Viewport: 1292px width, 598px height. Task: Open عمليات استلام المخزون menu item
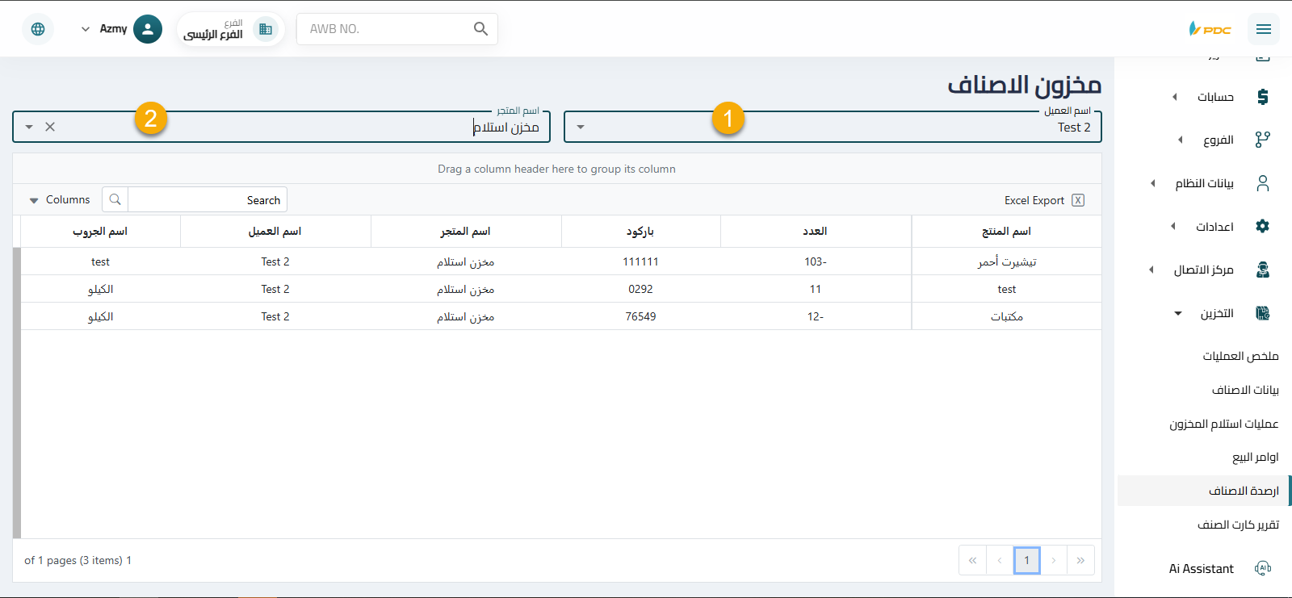(x=1223, y=424)
